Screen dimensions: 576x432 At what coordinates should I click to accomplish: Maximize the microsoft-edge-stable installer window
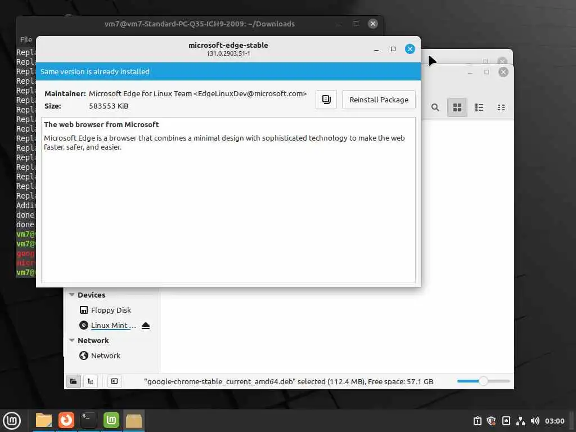[x=393, y=49]
